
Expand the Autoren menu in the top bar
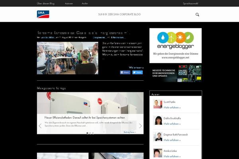tap(69, 3)
